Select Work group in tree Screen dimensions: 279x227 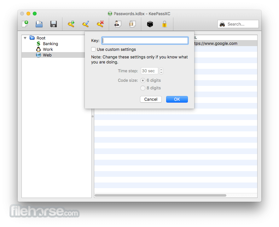coord(48,49)
